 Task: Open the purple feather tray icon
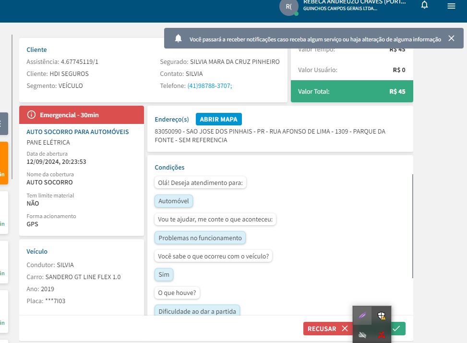pyautogui.click(x=362, y=316)
